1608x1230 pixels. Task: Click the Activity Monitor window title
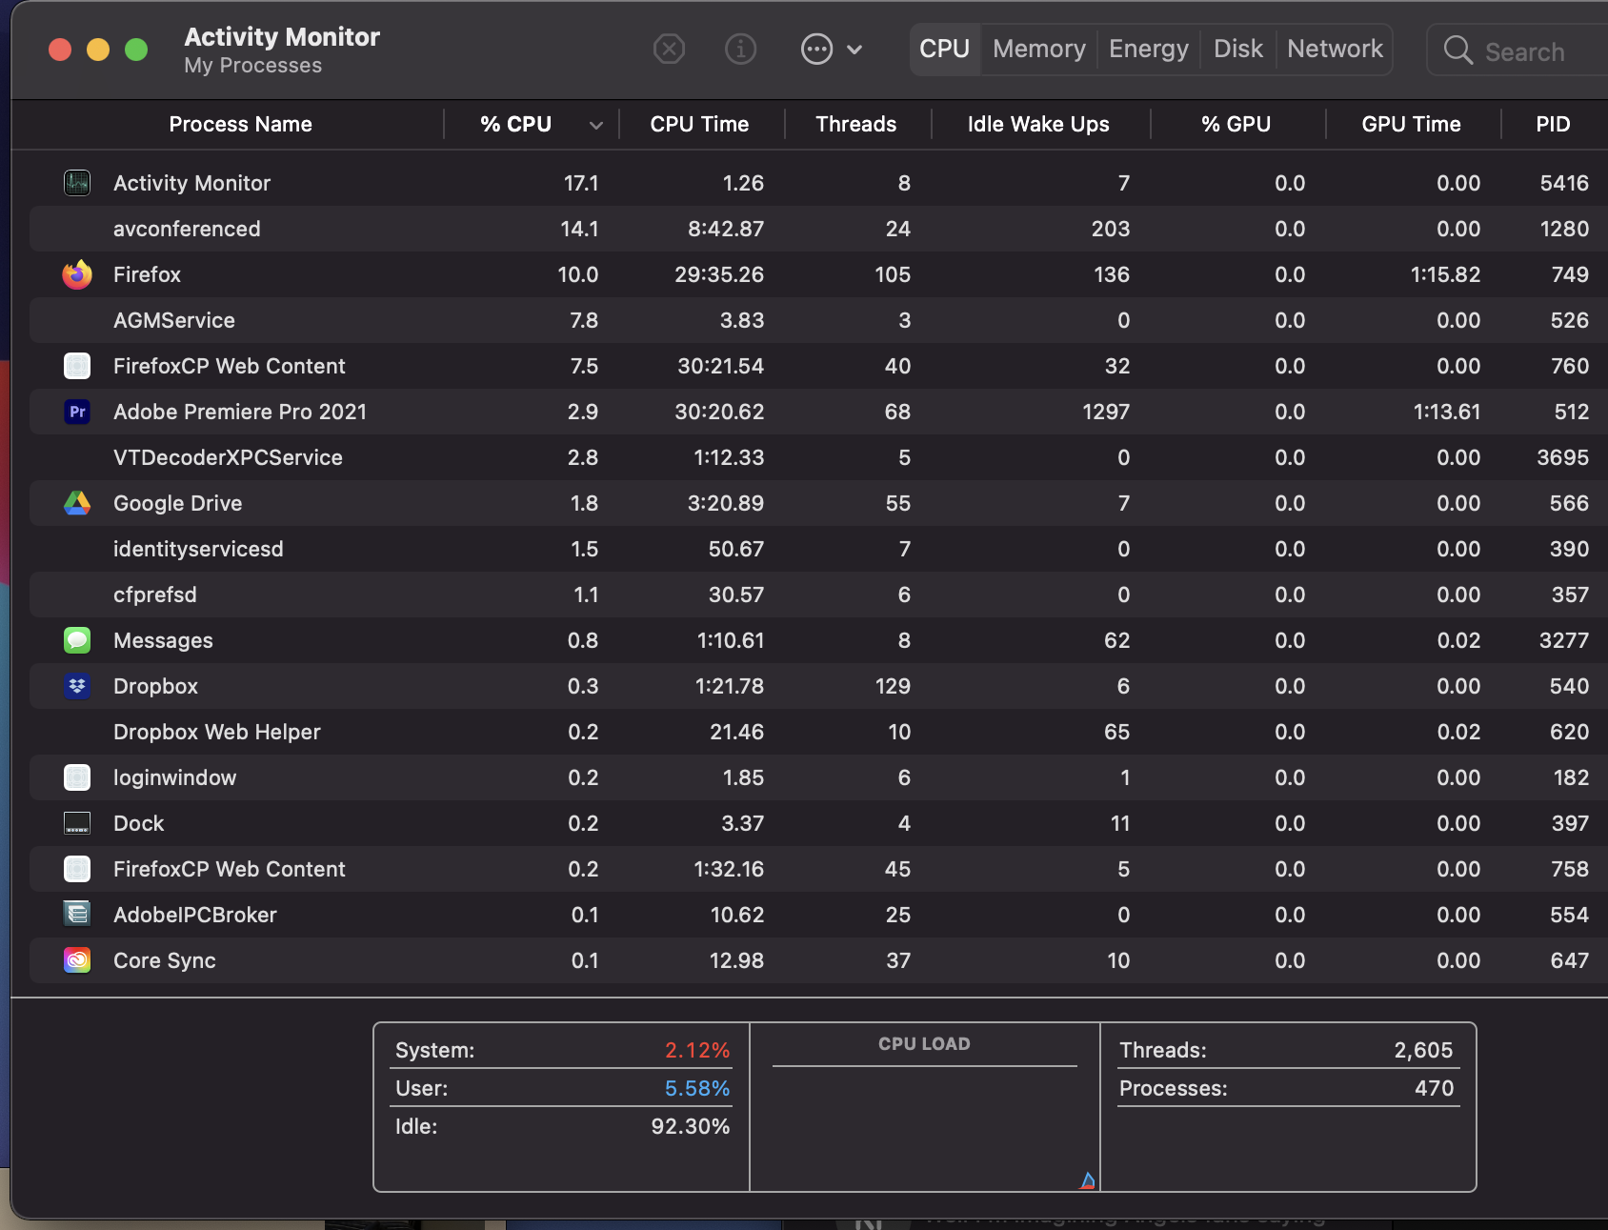click(282, 36)
